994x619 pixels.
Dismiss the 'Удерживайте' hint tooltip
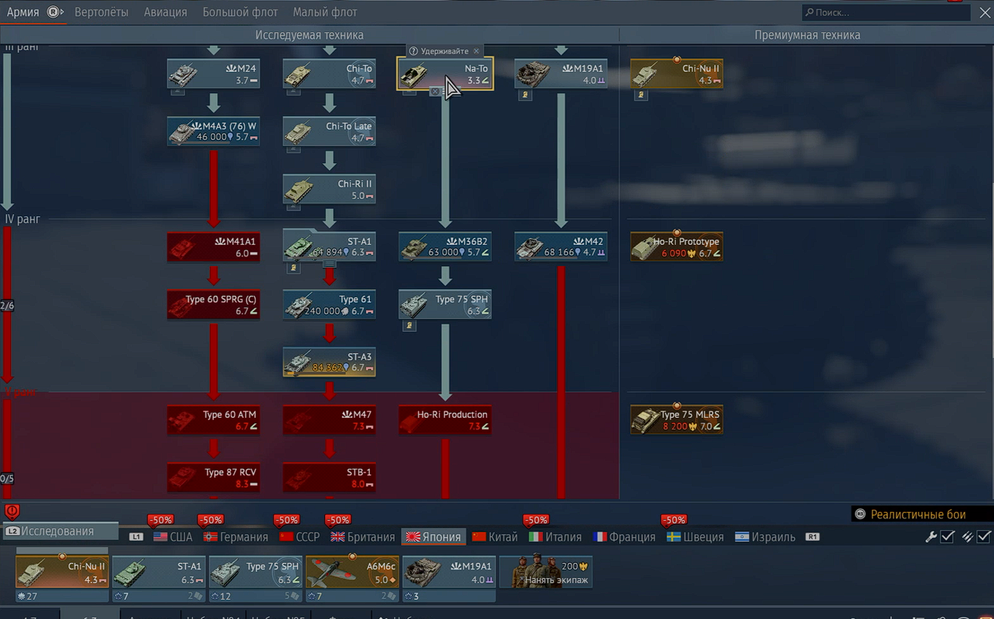[476, 51]
